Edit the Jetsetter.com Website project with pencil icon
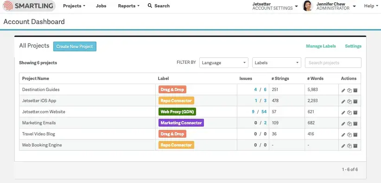This screenshot has width=381, height=183. 343,113
